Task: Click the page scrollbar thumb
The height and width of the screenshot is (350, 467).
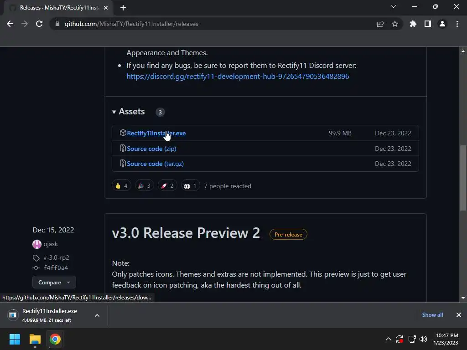Action: 463,178
